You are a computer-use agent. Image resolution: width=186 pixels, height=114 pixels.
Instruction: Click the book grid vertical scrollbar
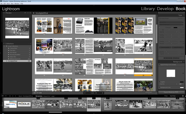(156, 34)
